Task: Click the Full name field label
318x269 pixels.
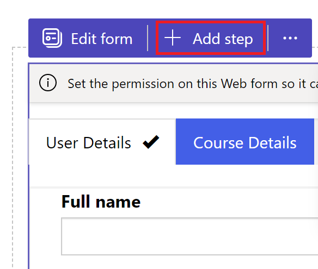Action: [101, 202]
